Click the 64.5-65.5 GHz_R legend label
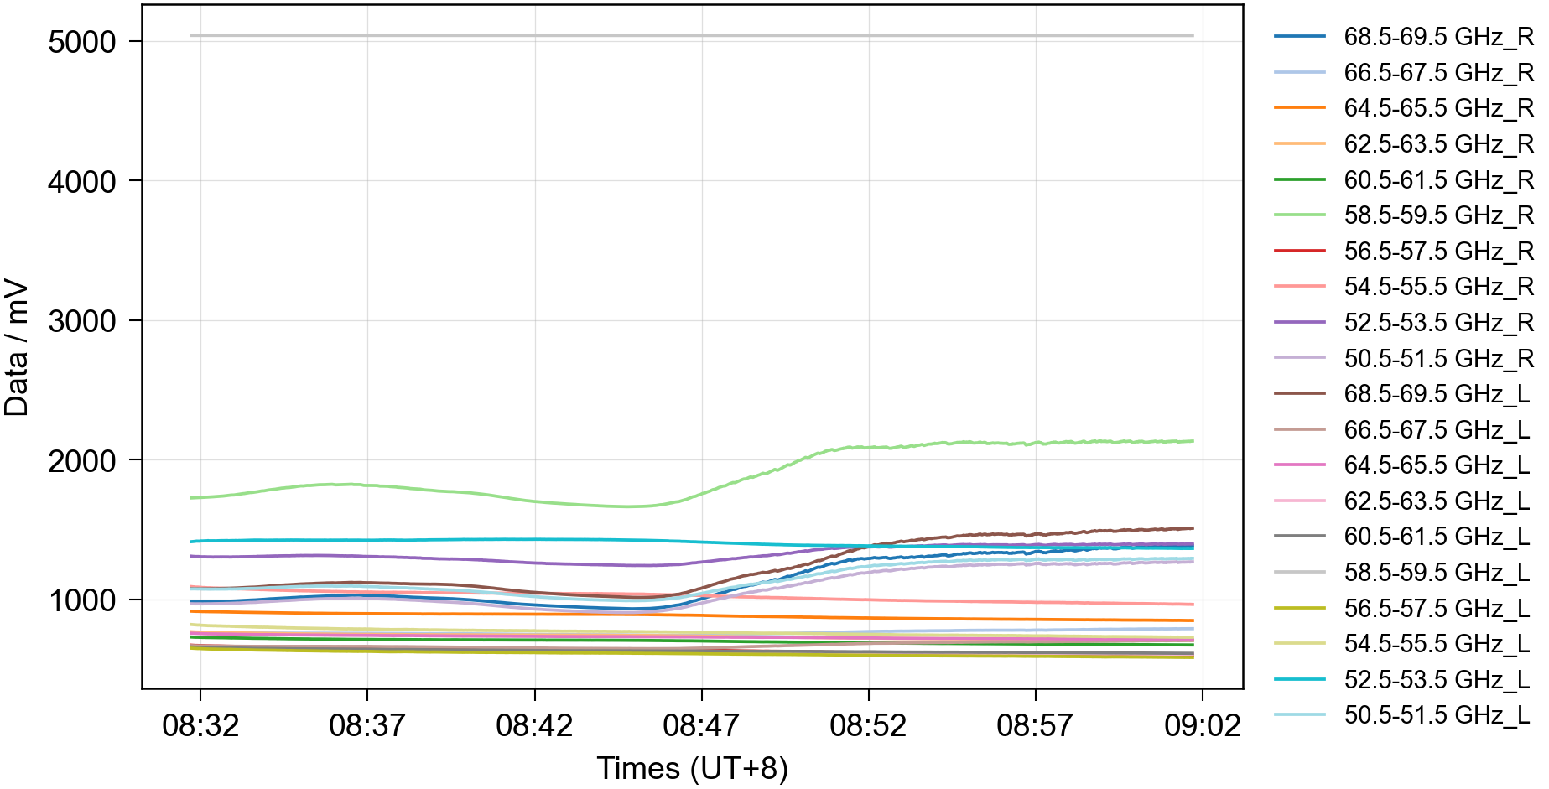Image resolution: width=1549 pixels, height=789 pixels. point(1437,108)
